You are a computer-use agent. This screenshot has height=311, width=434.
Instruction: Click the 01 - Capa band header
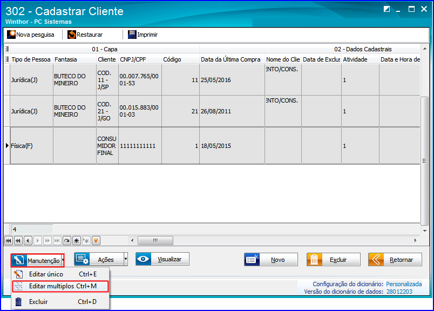[x=105, y=49]
